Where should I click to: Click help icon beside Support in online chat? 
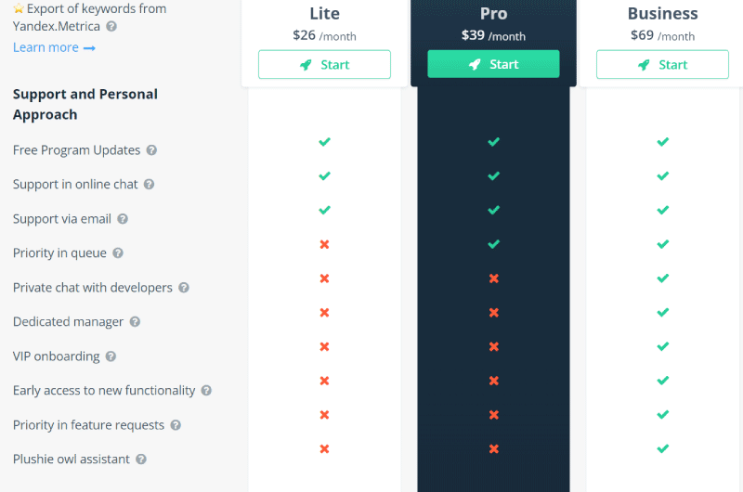pyautogui.click(x=150, y=184)
